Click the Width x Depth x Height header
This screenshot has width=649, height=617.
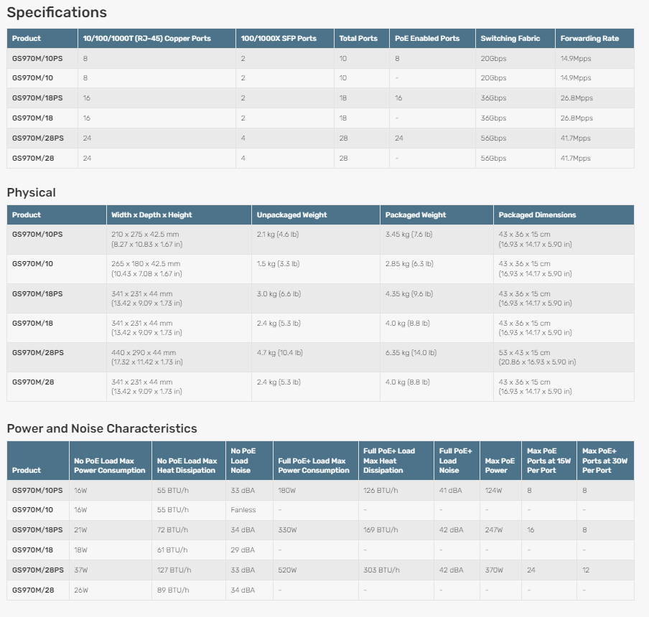(x=151, y=215)
